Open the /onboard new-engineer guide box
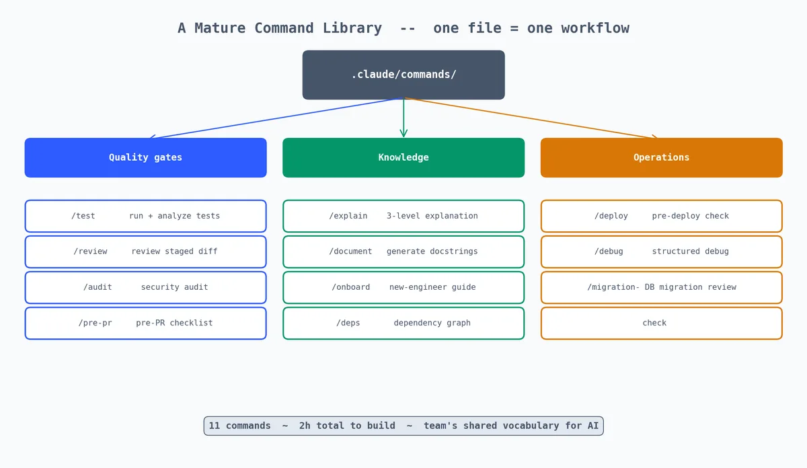807x468 pixels. [403, 287]
